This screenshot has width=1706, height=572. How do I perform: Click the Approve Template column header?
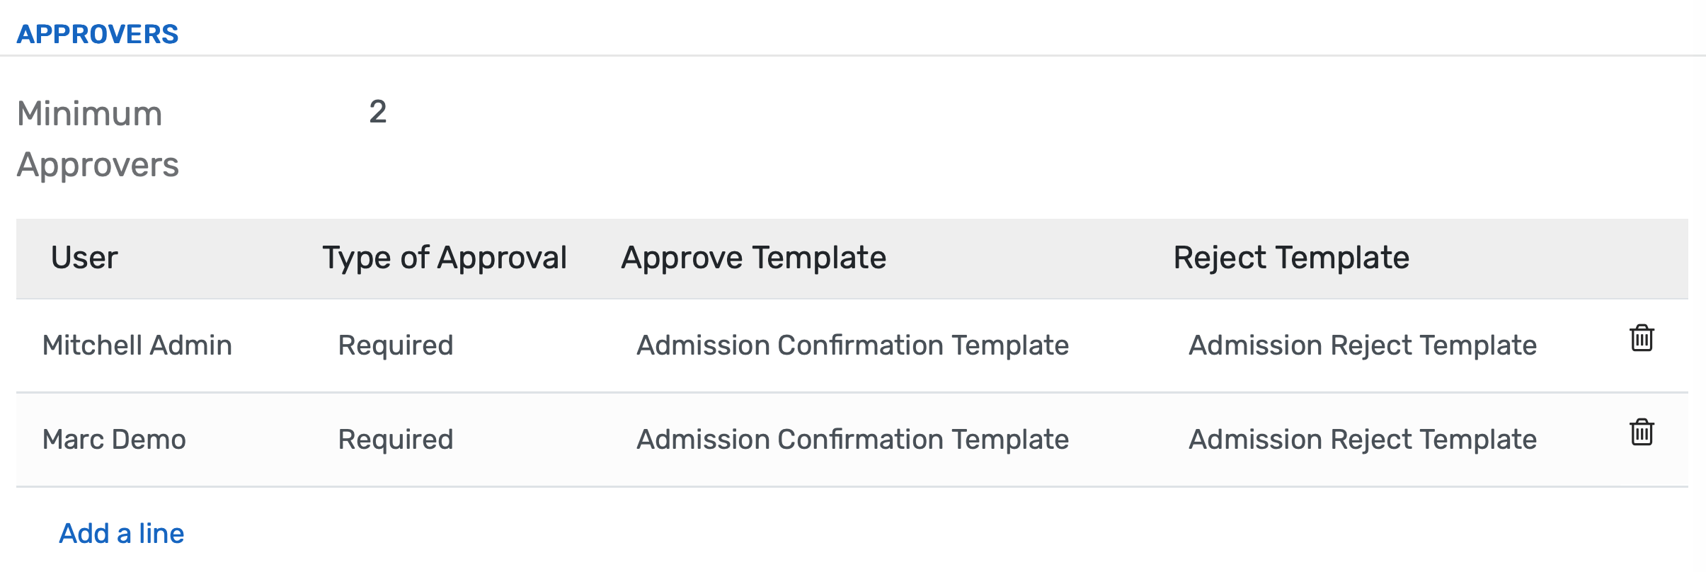pos(754,258)
